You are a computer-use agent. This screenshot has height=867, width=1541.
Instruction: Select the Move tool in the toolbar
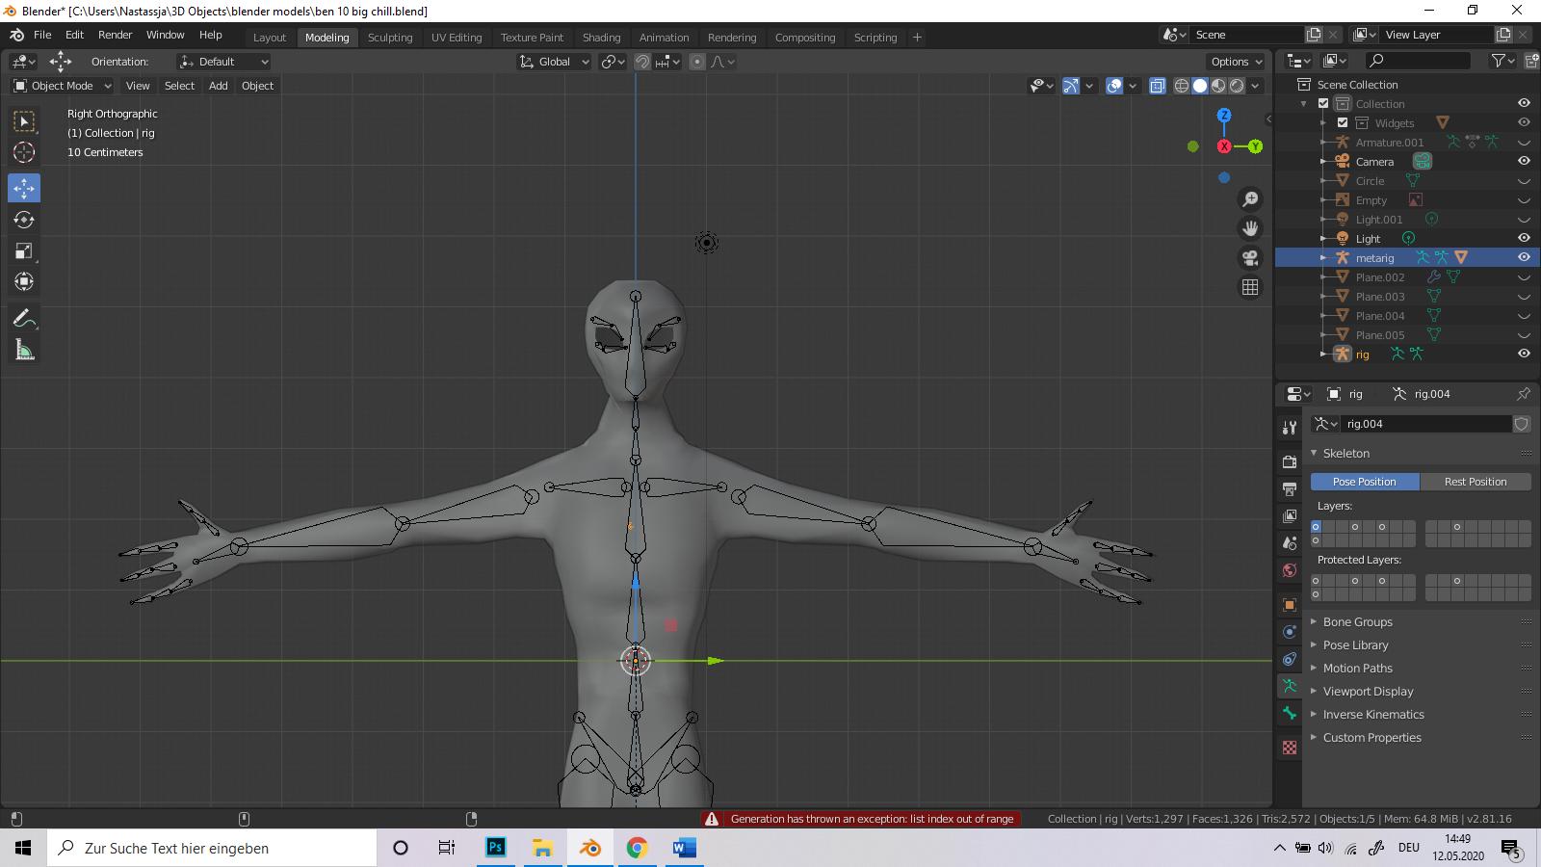[24, 188]
